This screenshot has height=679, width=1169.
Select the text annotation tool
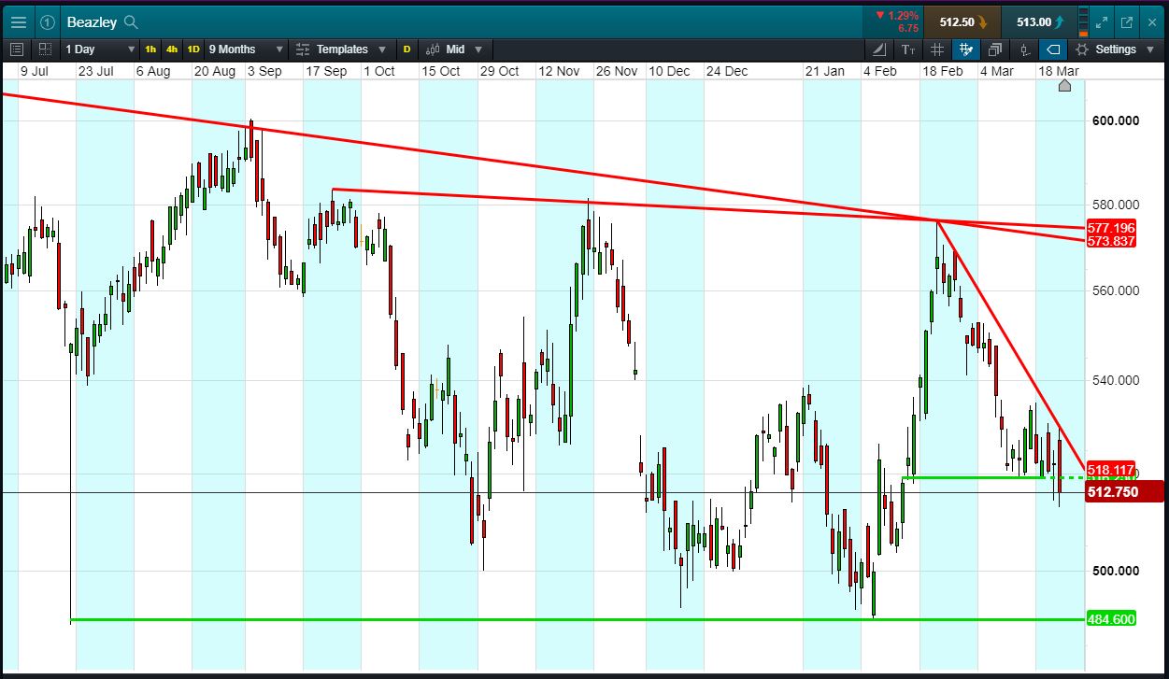tap(907, 49)
